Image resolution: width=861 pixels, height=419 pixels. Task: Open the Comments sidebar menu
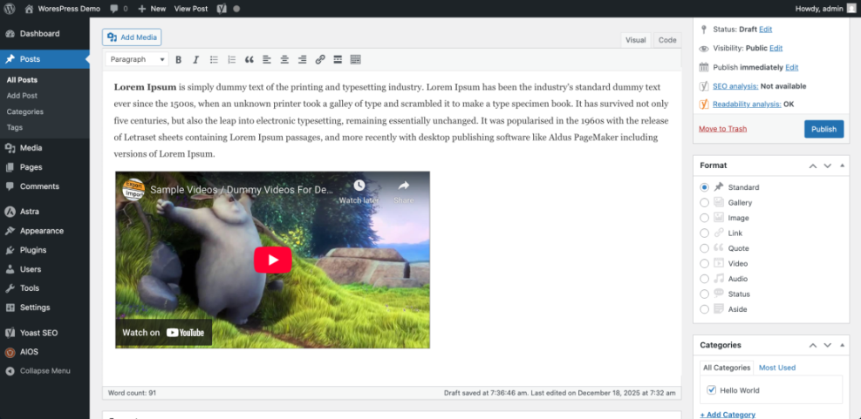point(44,186)
